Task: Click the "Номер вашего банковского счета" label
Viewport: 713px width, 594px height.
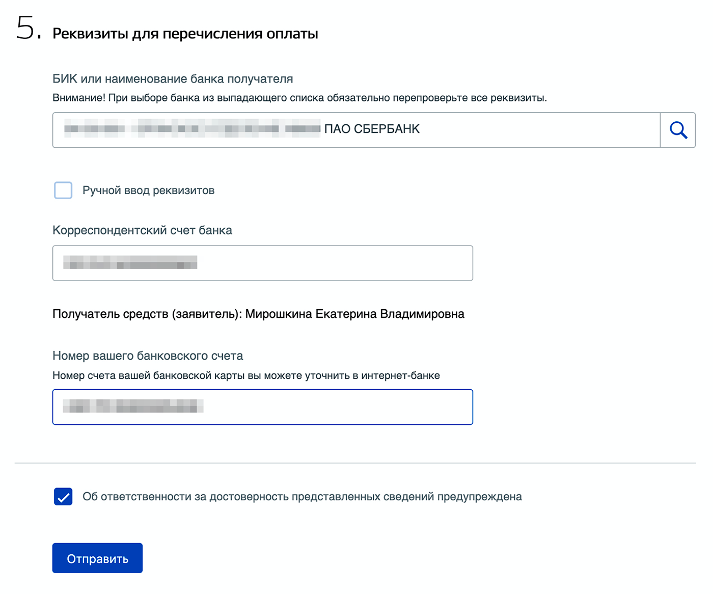Action: (x=148, y=356)
